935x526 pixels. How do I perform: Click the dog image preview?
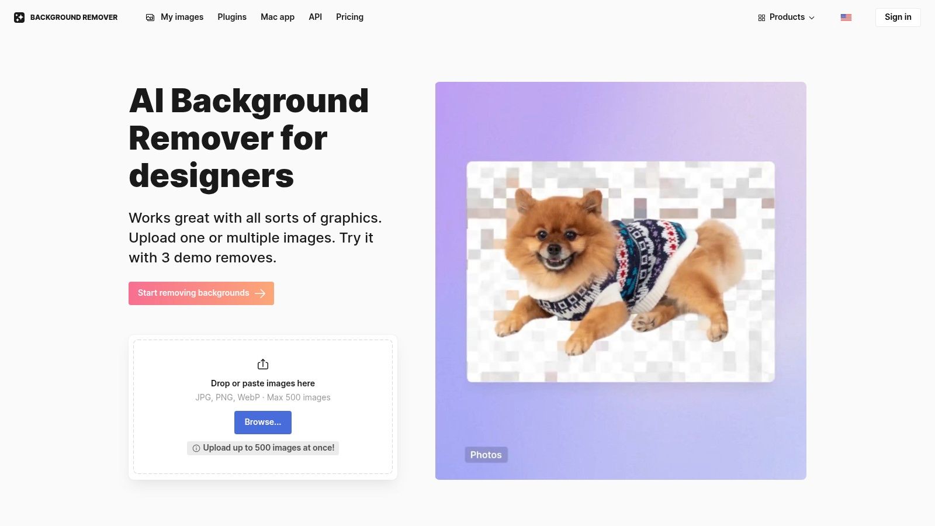point(620,272)
